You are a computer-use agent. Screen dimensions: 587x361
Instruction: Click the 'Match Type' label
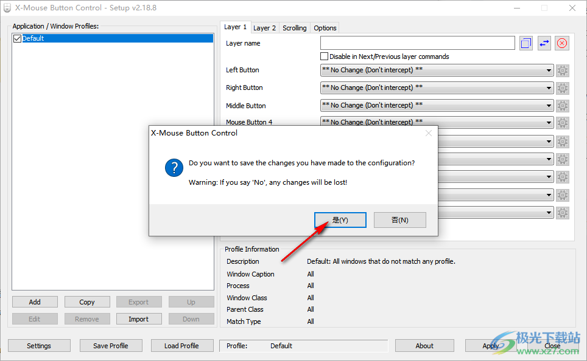pyautogui.click(x=244, y=321)
